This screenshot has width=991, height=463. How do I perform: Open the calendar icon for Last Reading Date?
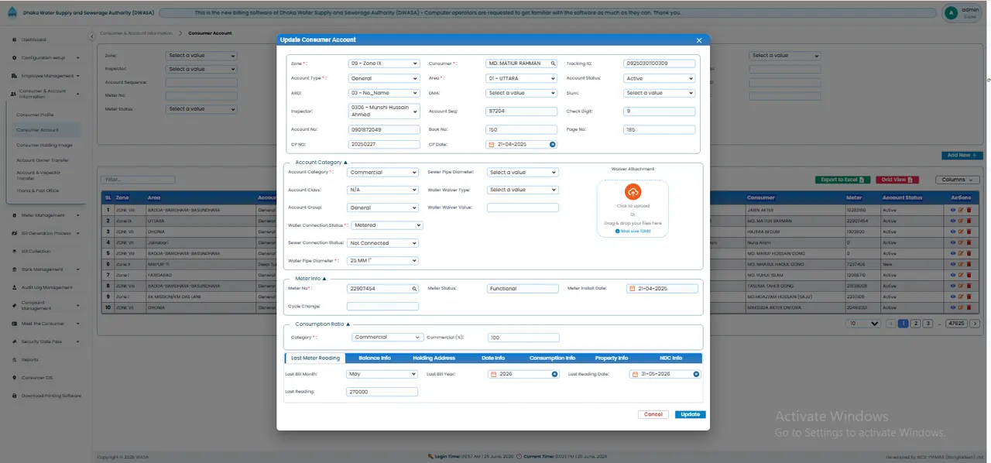tap(635, 374)
